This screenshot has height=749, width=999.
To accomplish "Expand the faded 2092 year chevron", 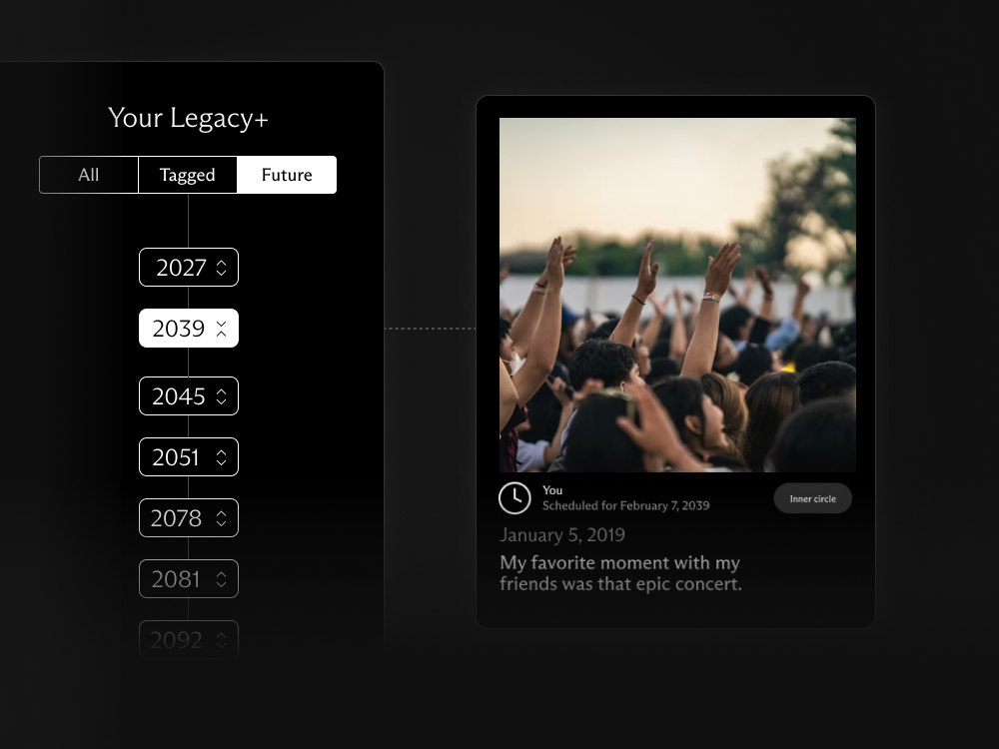I will tap(221, 639).
